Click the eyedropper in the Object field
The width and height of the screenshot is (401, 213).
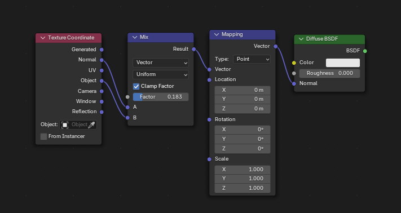pyautogui.click(x=91, y=125)
